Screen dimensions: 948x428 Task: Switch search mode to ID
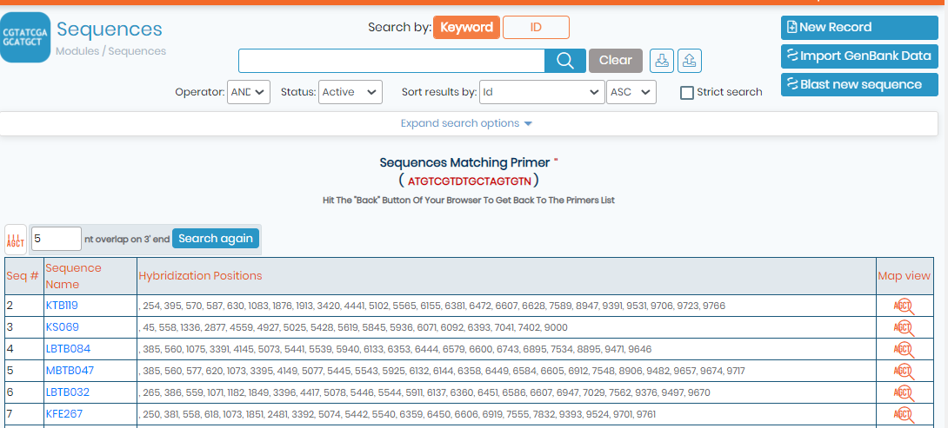click(536, 27)
